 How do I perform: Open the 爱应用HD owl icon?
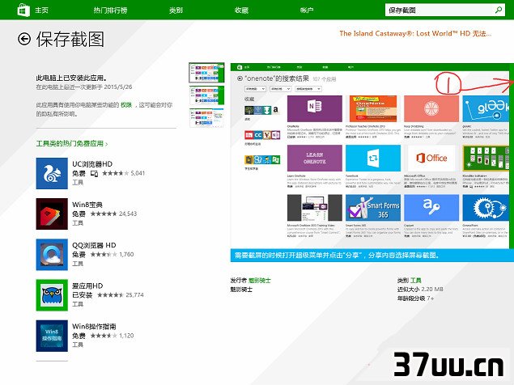[52, 295]
